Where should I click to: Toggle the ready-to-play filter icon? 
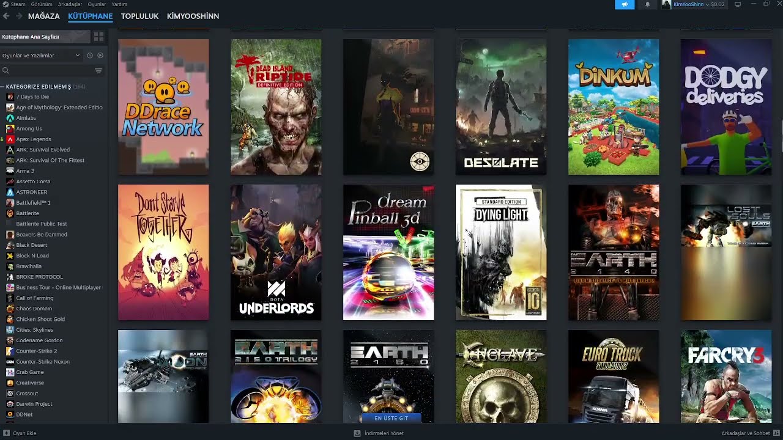(x=100, y=56)
